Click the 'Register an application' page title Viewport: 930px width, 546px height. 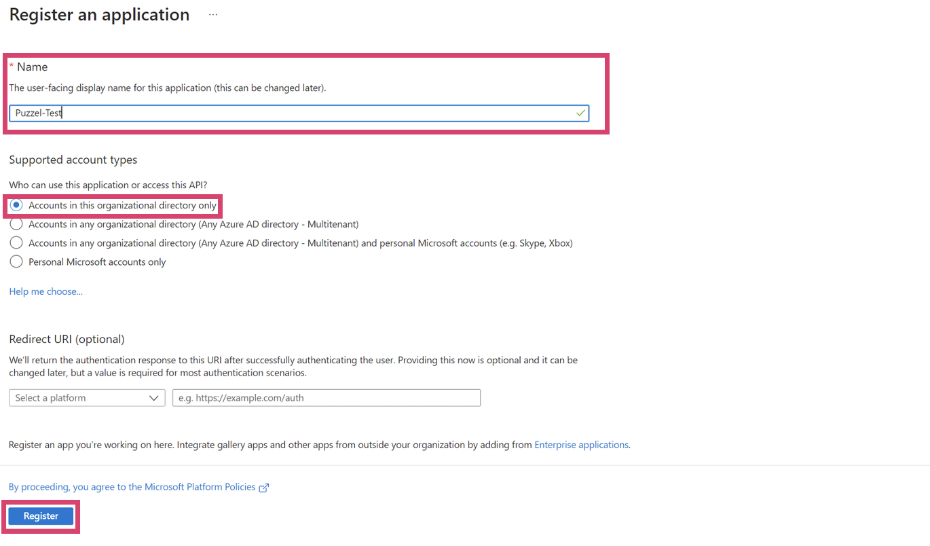click(99, 15)
